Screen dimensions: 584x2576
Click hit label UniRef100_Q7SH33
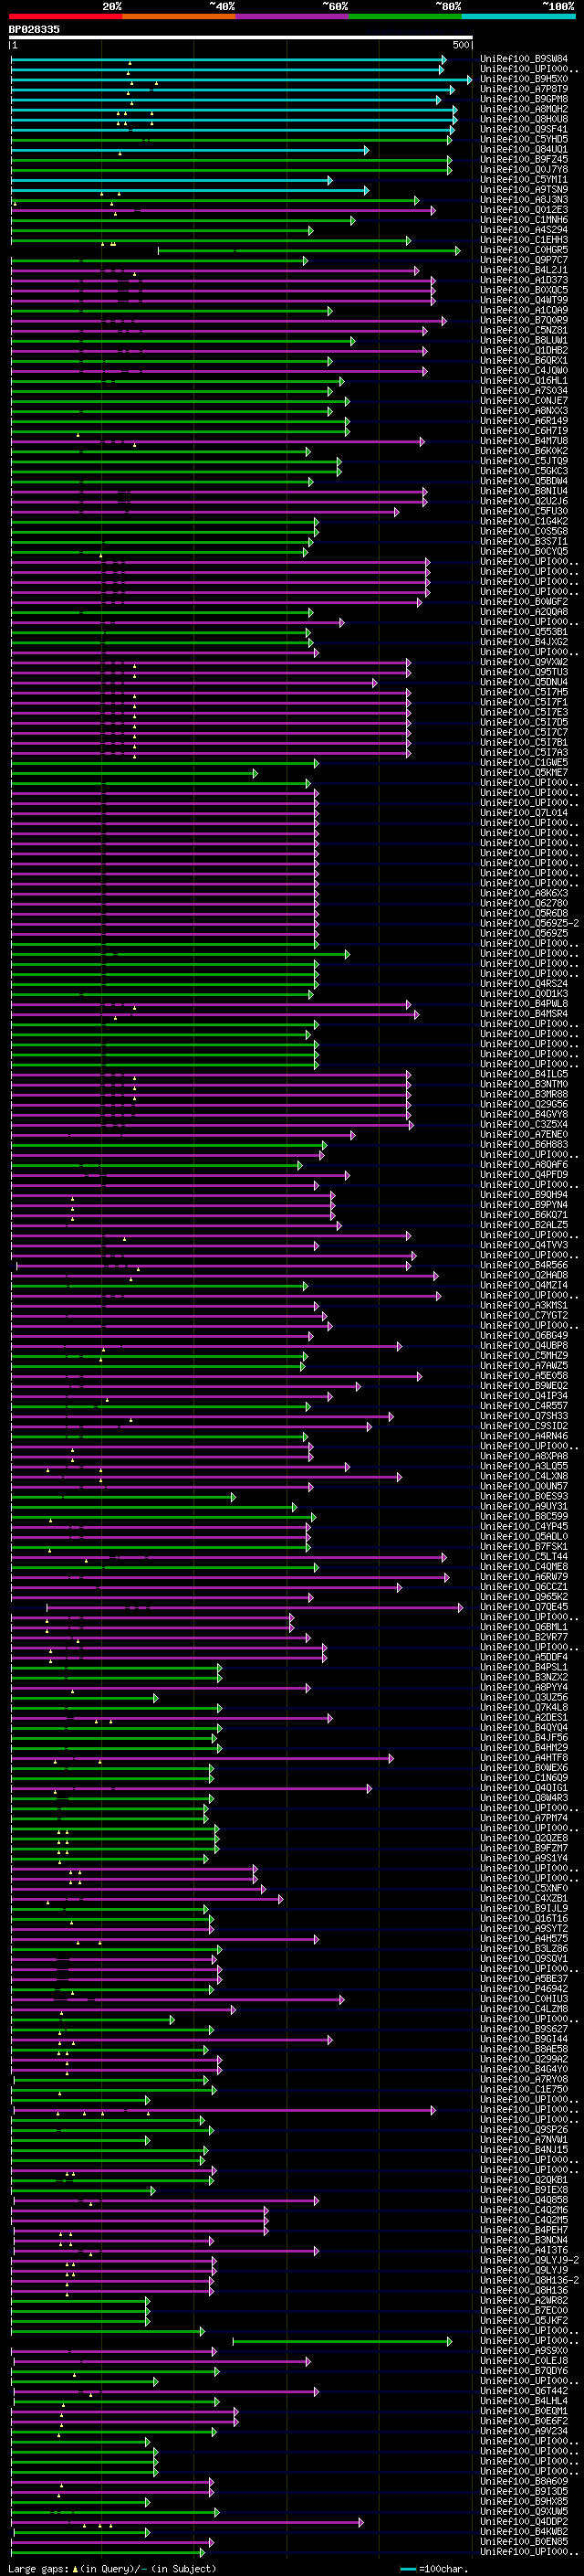(524, 1416)
